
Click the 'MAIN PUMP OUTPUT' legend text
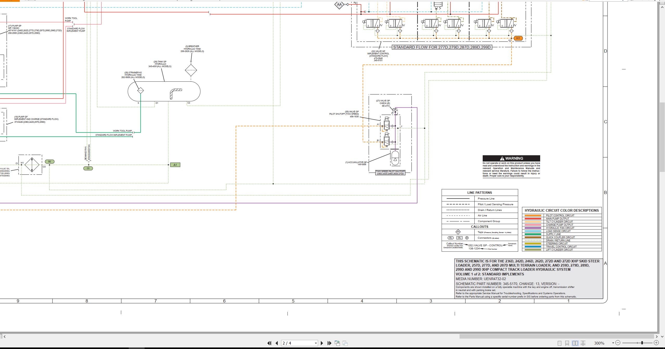pos(557,219)
